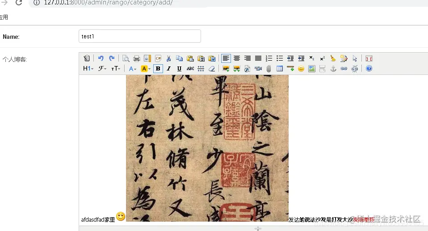Select justify full alignment
The height and width of the screenshot is (231, 428).
[x=258, y=58]
